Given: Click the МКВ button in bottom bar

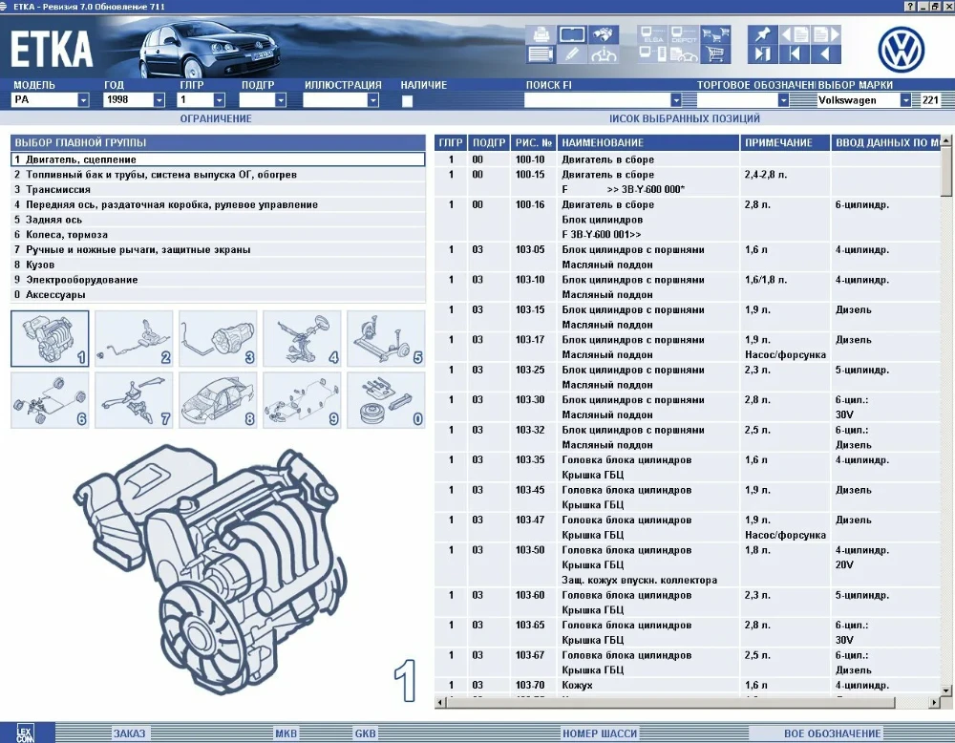Looking at the screenshot, I should 286,733.
